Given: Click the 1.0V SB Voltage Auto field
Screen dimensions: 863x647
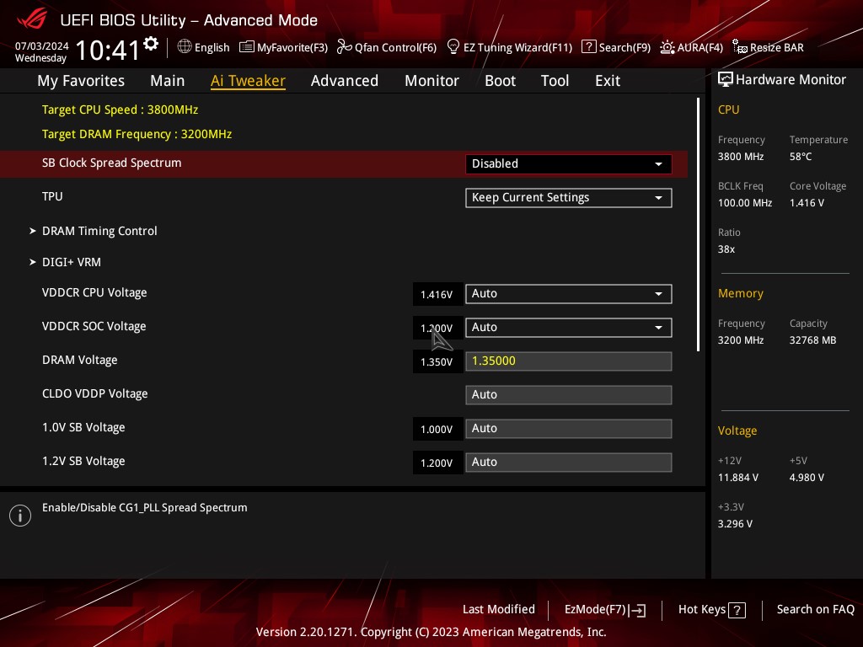Looking at the screenshot, I should tap(569, 429).
